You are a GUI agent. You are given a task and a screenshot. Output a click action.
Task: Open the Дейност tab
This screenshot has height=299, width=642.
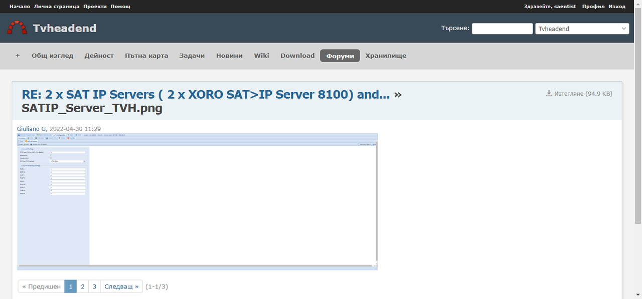99,56
